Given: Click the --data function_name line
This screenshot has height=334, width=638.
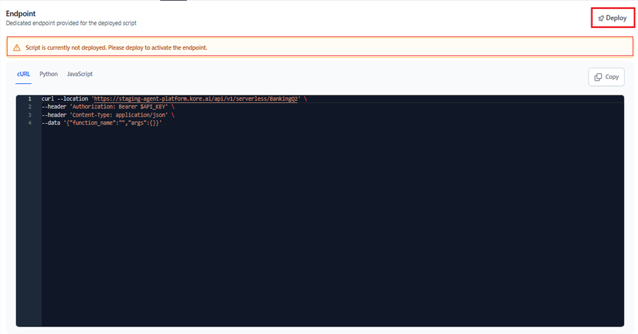Looking at the screenshot, I should [x=102, y=123].
